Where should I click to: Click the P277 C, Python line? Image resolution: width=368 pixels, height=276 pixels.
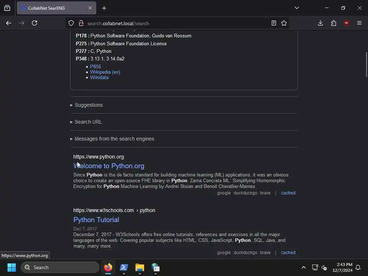click(x=94, y=51)
